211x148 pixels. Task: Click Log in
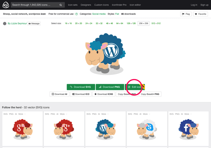tap(194, 5)
